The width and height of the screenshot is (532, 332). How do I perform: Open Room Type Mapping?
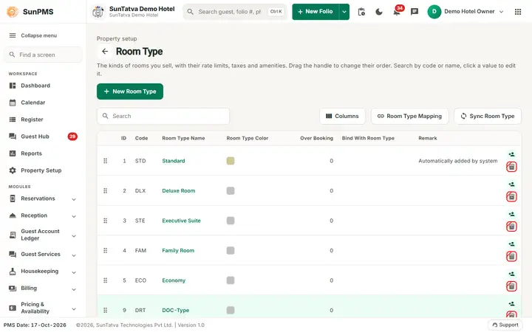click(x=409, y=117)
